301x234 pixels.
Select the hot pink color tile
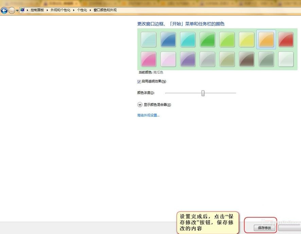pos(148,59)
